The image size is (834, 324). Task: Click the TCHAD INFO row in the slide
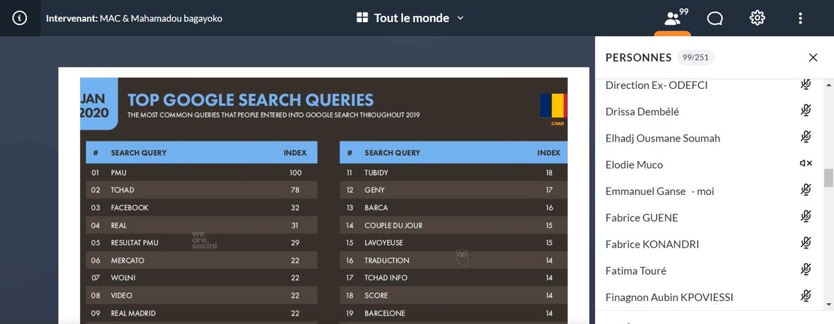tap(454, 278)
